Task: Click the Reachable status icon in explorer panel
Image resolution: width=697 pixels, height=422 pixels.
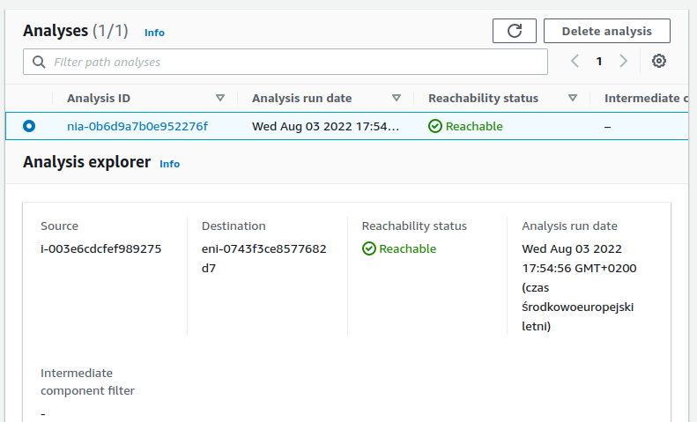Action: click(x=369, y=248)
